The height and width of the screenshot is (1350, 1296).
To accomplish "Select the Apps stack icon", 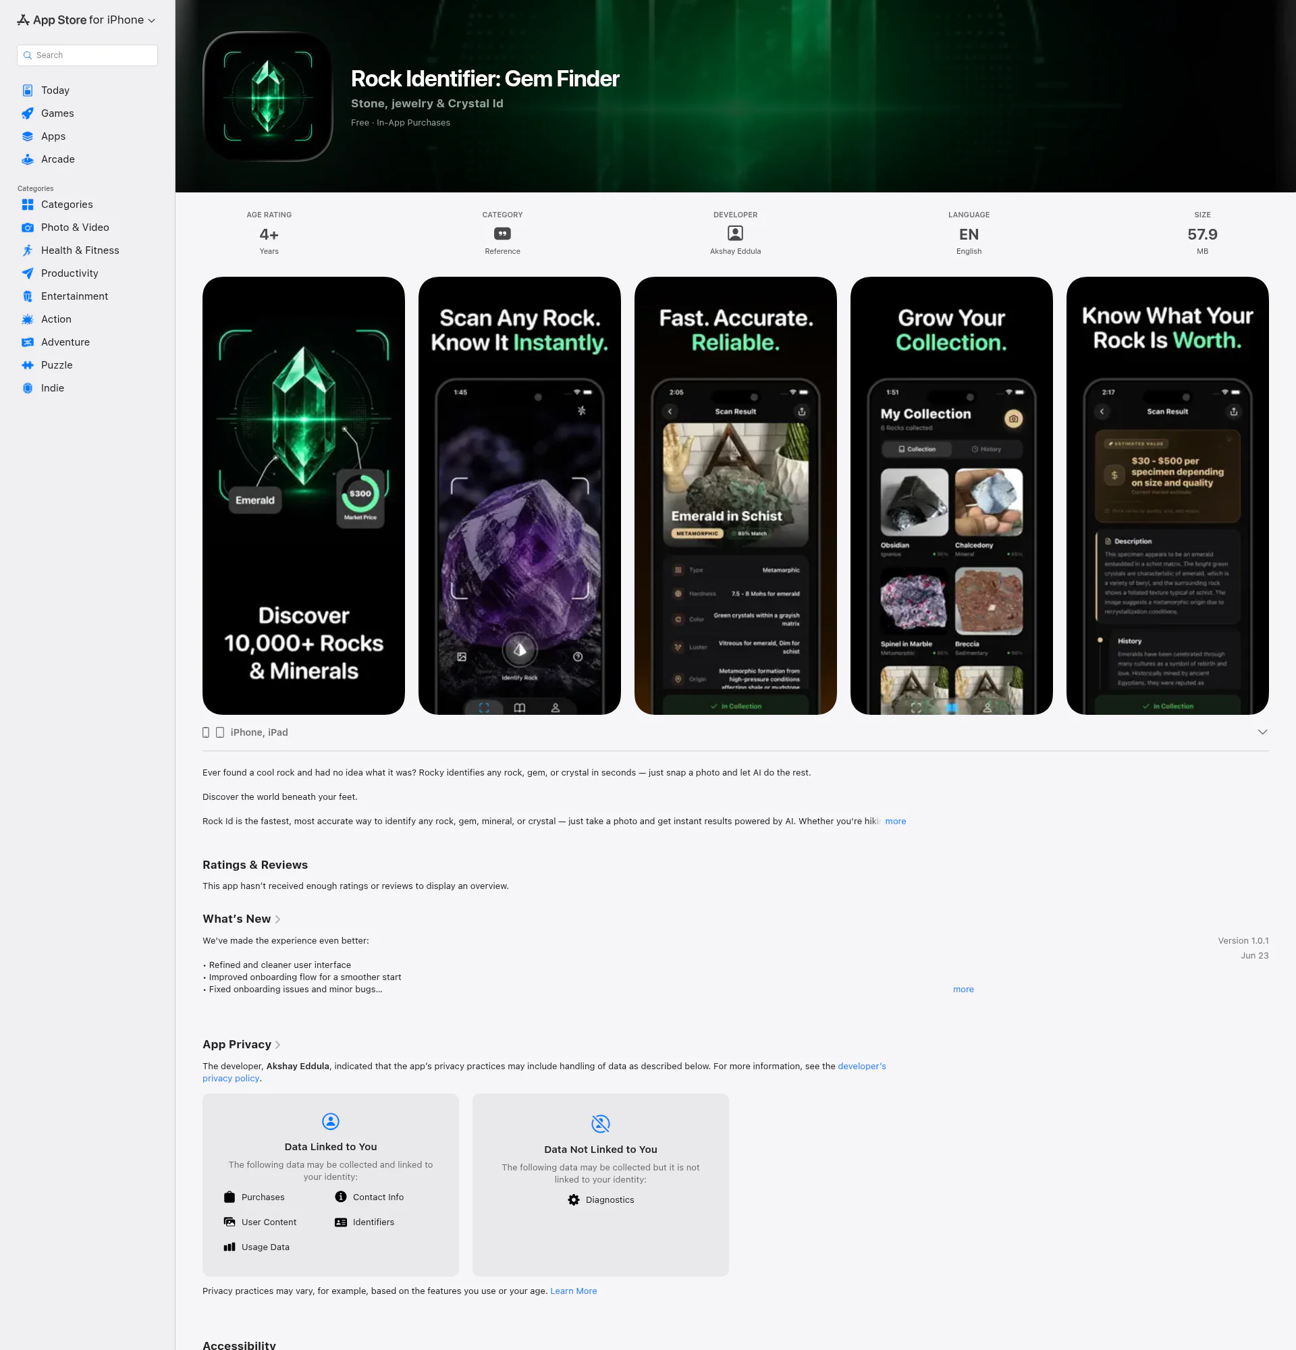I will 28,136.
